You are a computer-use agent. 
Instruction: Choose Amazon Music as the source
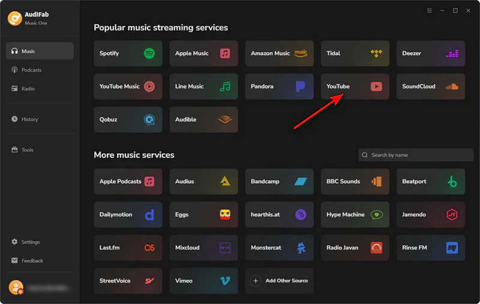tap(279, 53)
